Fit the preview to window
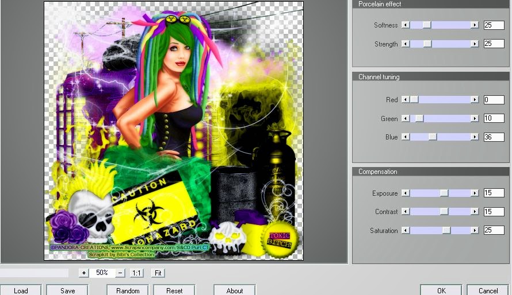Screen dimensions: 512x295 tap(158, 273)
